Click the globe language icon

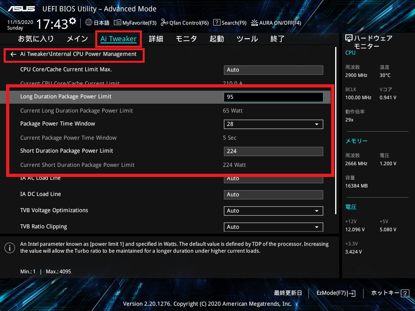pyautogui.click(x=89, y=23)
